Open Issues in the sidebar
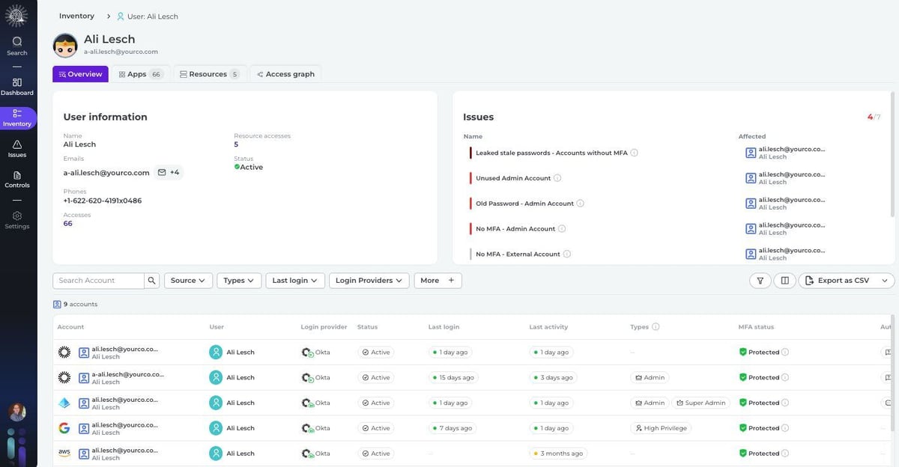 (17, 149)
